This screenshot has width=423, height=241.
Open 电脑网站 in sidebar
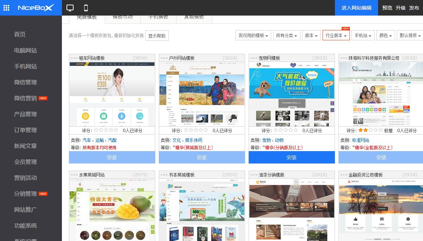[x=25, y=51]
